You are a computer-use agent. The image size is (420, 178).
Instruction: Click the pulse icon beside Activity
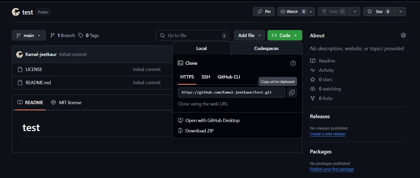313,70
